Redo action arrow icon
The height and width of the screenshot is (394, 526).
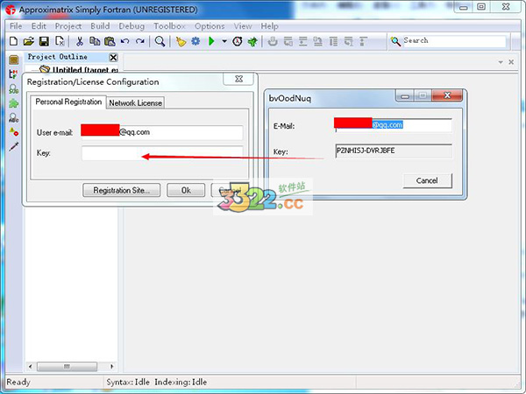[x=140, y=41]
